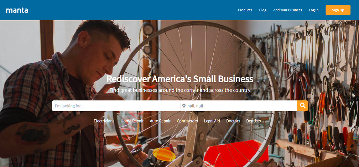Click the location pin icon
This screenshot has width=359, height=167.
[184, 106]
